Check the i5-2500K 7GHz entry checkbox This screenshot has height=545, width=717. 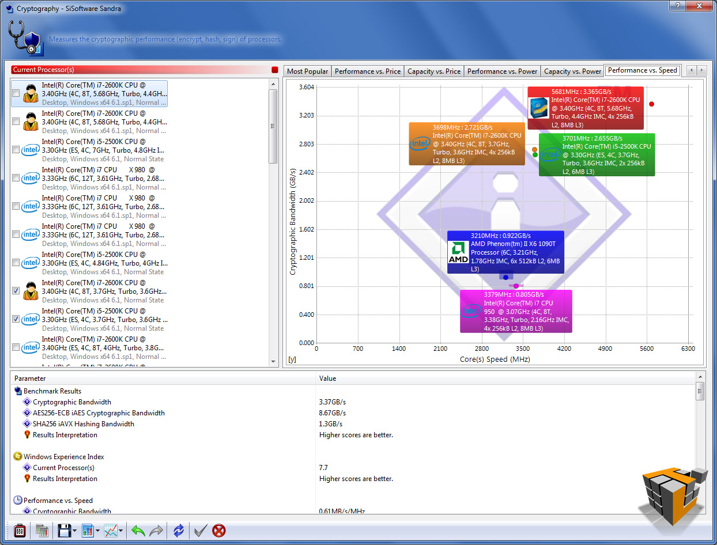pos(16,150)
